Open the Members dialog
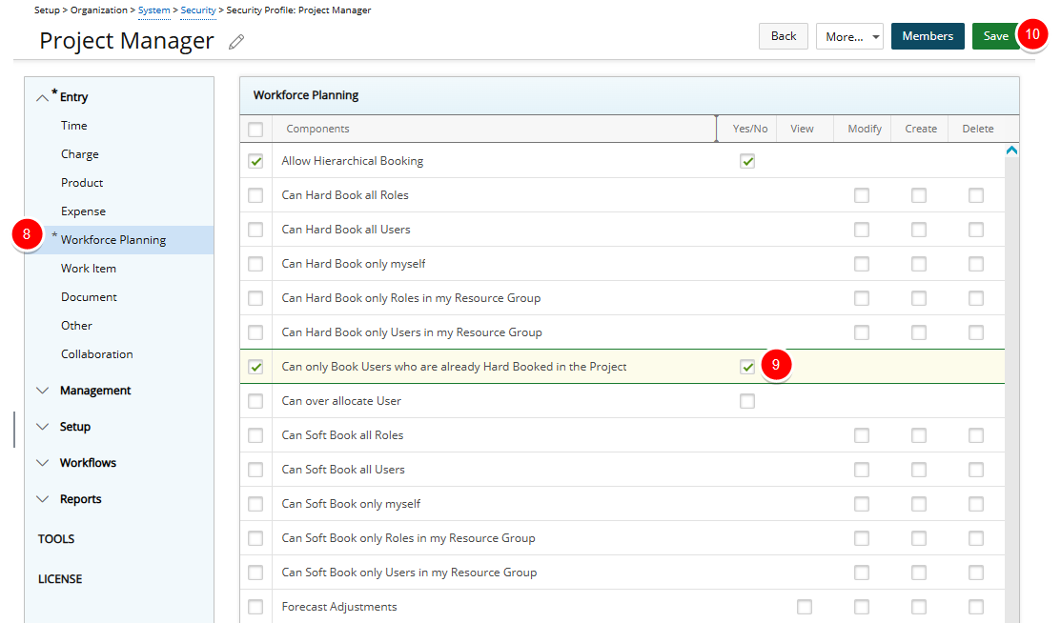The image size is (1061, 623). (927, 35)
